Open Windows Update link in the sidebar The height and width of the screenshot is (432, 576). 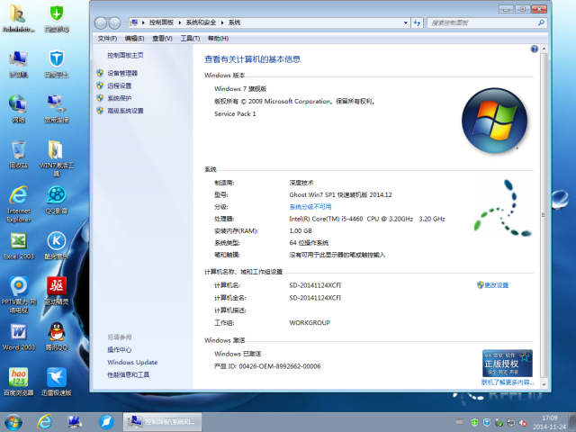click(132, 362)
